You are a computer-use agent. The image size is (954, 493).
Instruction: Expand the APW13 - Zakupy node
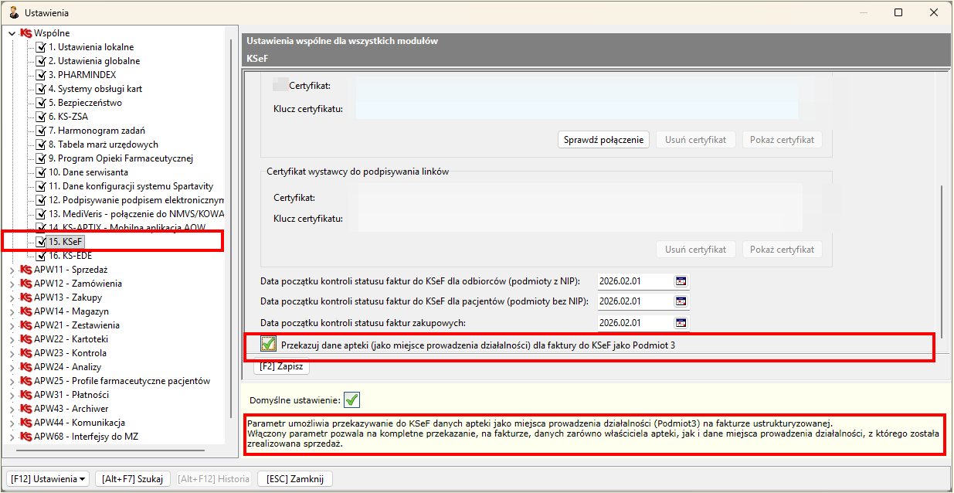[x=12, y=297]
